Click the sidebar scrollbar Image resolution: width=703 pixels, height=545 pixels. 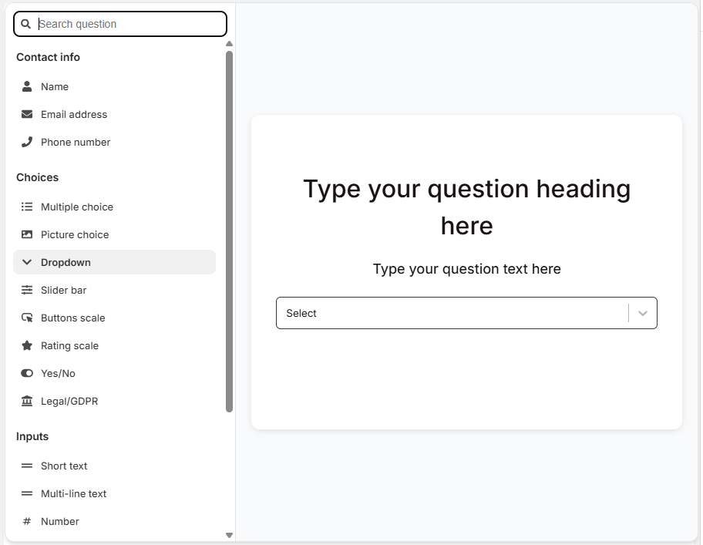click(229, 224)
